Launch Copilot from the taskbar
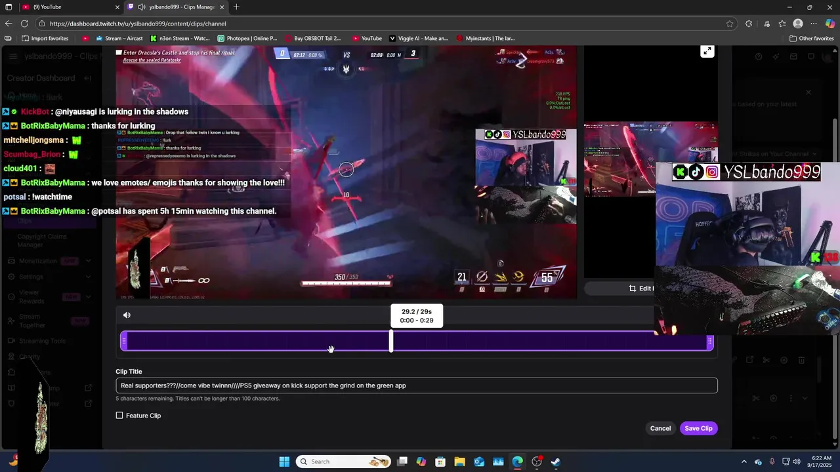 click(x=421, y=462)
